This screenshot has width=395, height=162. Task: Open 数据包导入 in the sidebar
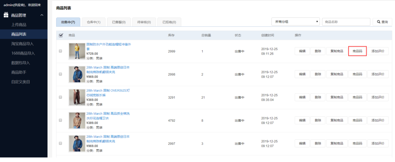click(x=21, y=63)
